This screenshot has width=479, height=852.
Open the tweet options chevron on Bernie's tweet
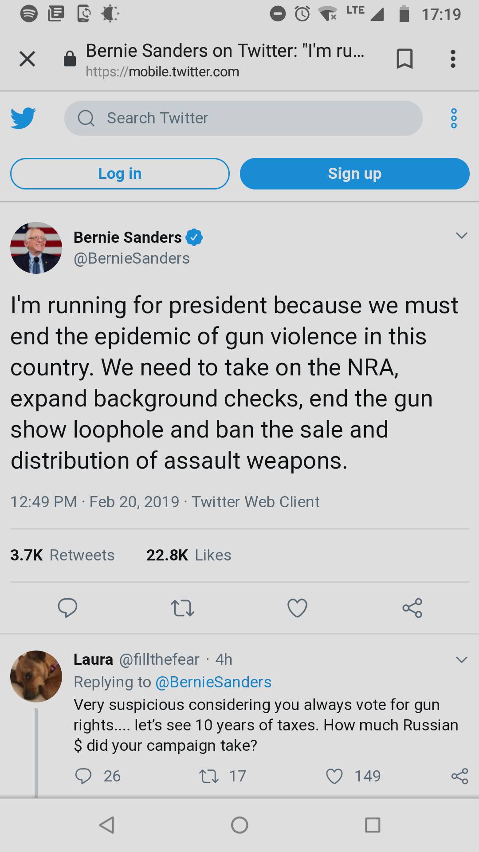tap(462, 235)
